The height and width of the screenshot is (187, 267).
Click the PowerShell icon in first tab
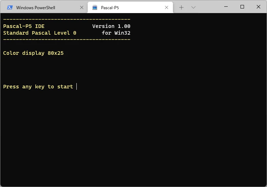(10, 7)
